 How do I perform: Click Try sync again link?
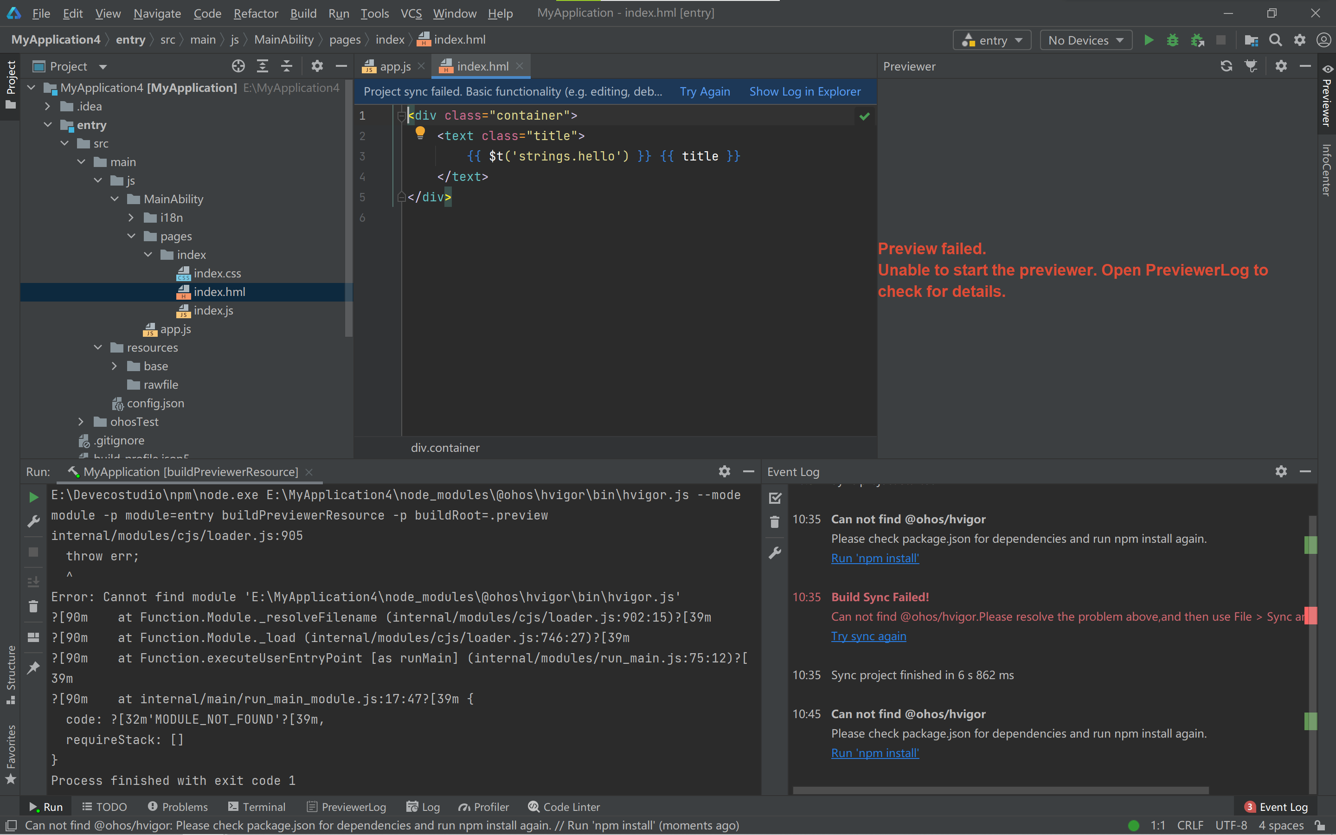pyautogui.click(x=868, y=636)
